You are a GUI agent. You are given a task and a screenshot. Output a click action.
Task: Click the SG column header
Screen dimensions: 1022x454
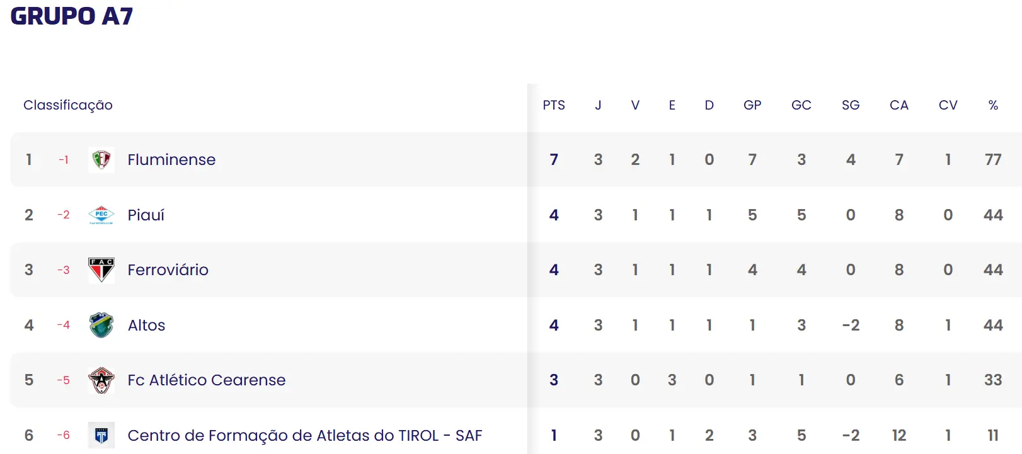851,105
